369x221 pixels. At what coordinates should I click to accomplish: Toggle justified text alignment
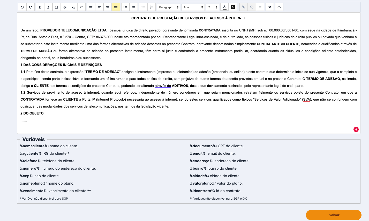[x=116, y=7]
